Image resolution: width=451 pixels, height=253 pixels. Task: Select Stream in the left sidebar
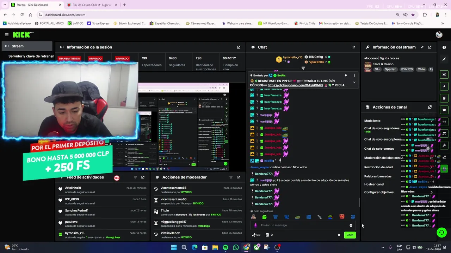(27, 46)
